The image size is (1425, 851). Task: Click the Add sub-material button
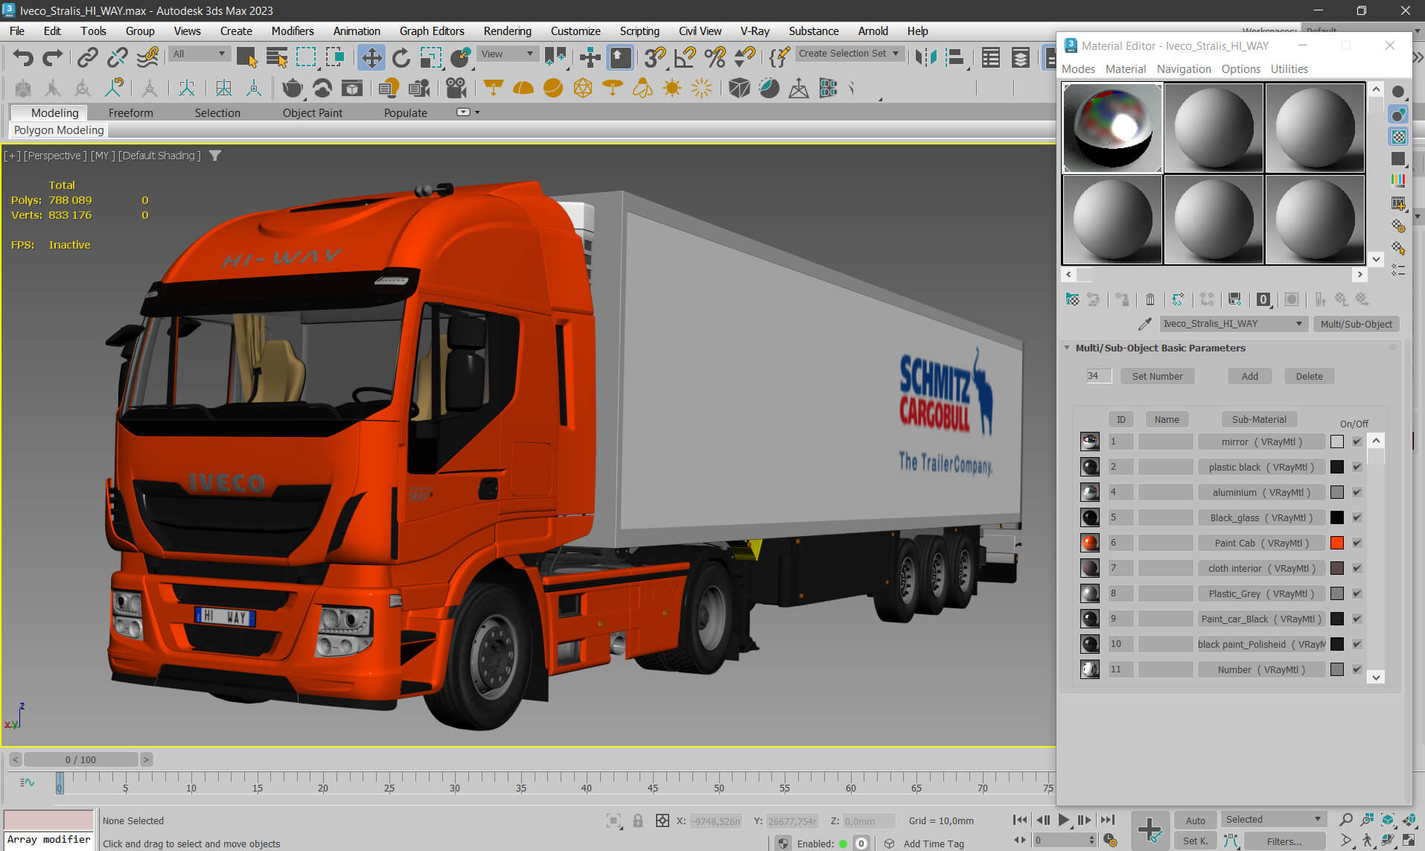click(x=1249, y=376)
